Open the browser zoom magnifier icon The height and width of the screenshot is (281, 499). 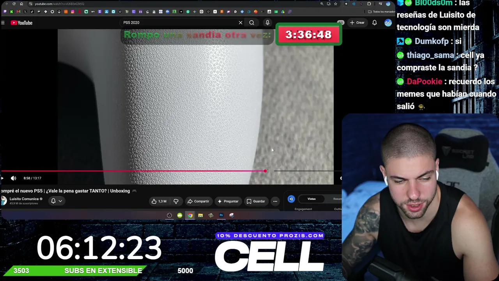point(322,4)
